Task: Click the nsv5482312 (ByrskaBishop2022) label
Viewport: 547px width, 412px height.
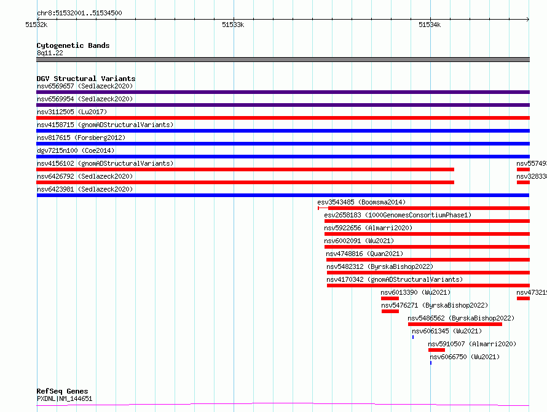Action: tap(380, 266)
